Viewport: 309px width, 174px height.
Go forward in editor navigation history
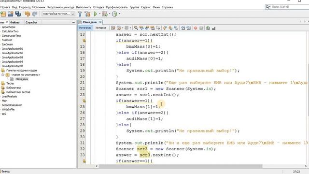pyautogui.click(x=126, y=28)
